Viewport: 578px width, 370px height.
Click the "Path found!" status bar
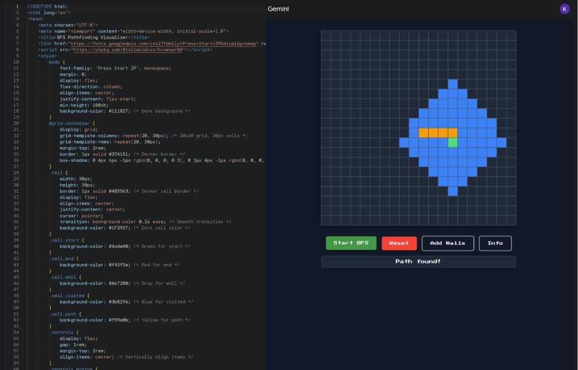pos(418,261)
